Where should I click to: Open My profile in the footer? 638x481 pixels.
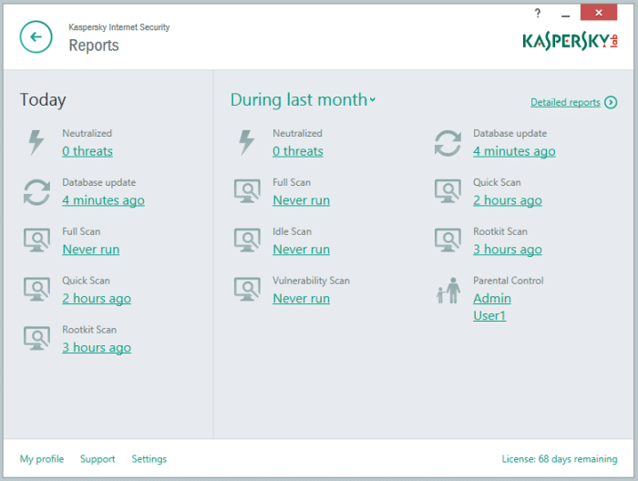42,459
